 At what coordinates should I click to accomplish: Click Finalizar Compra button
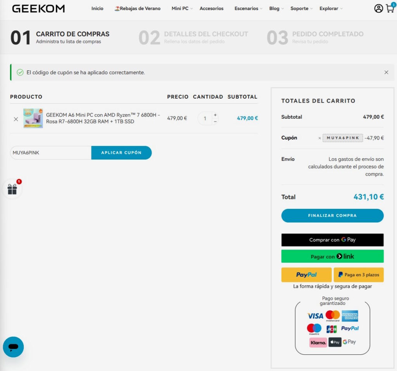(x=332, y=215)
